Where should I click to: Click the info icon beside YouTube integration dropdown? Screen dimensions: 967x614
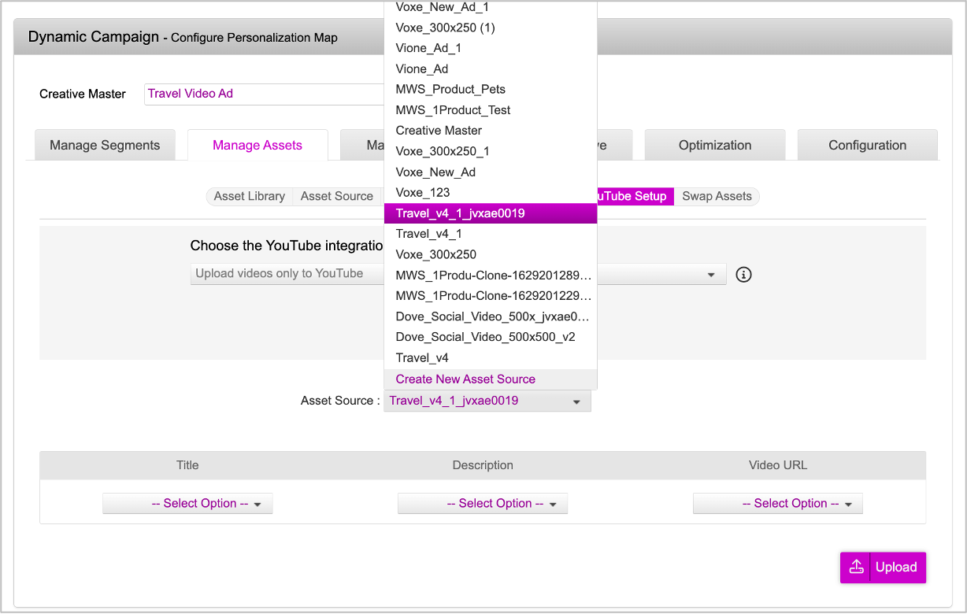(743, 274)
